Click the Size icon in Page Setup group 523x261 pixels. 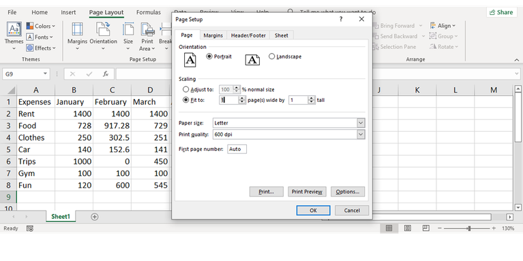point(128,29)
